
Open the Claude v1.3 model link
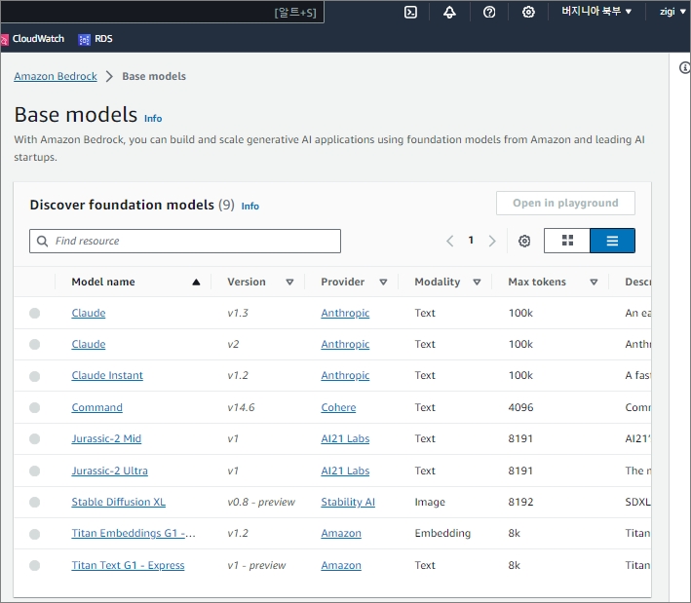[89, 313]
